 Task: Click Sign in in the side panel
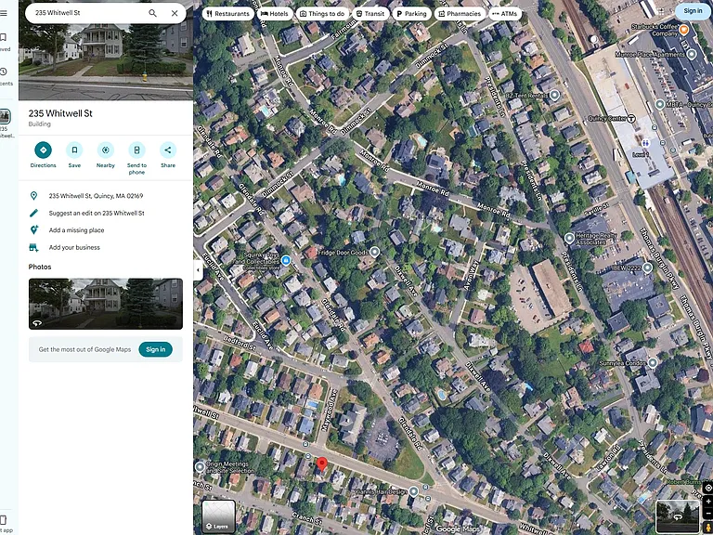156,349
